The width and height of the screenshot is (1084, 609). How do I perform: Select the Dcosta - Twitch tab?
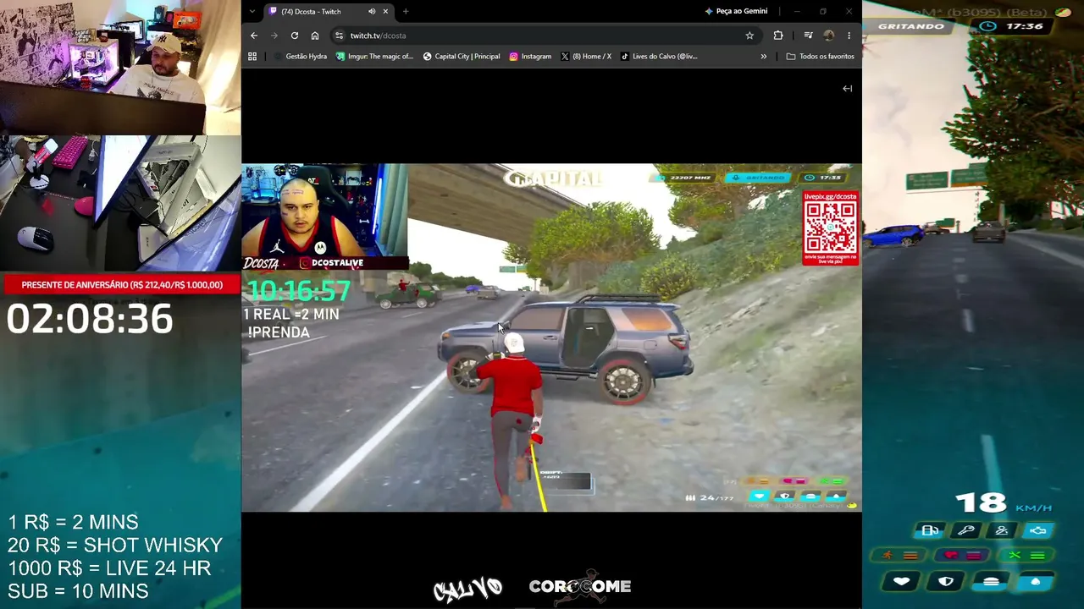[329, 11]
